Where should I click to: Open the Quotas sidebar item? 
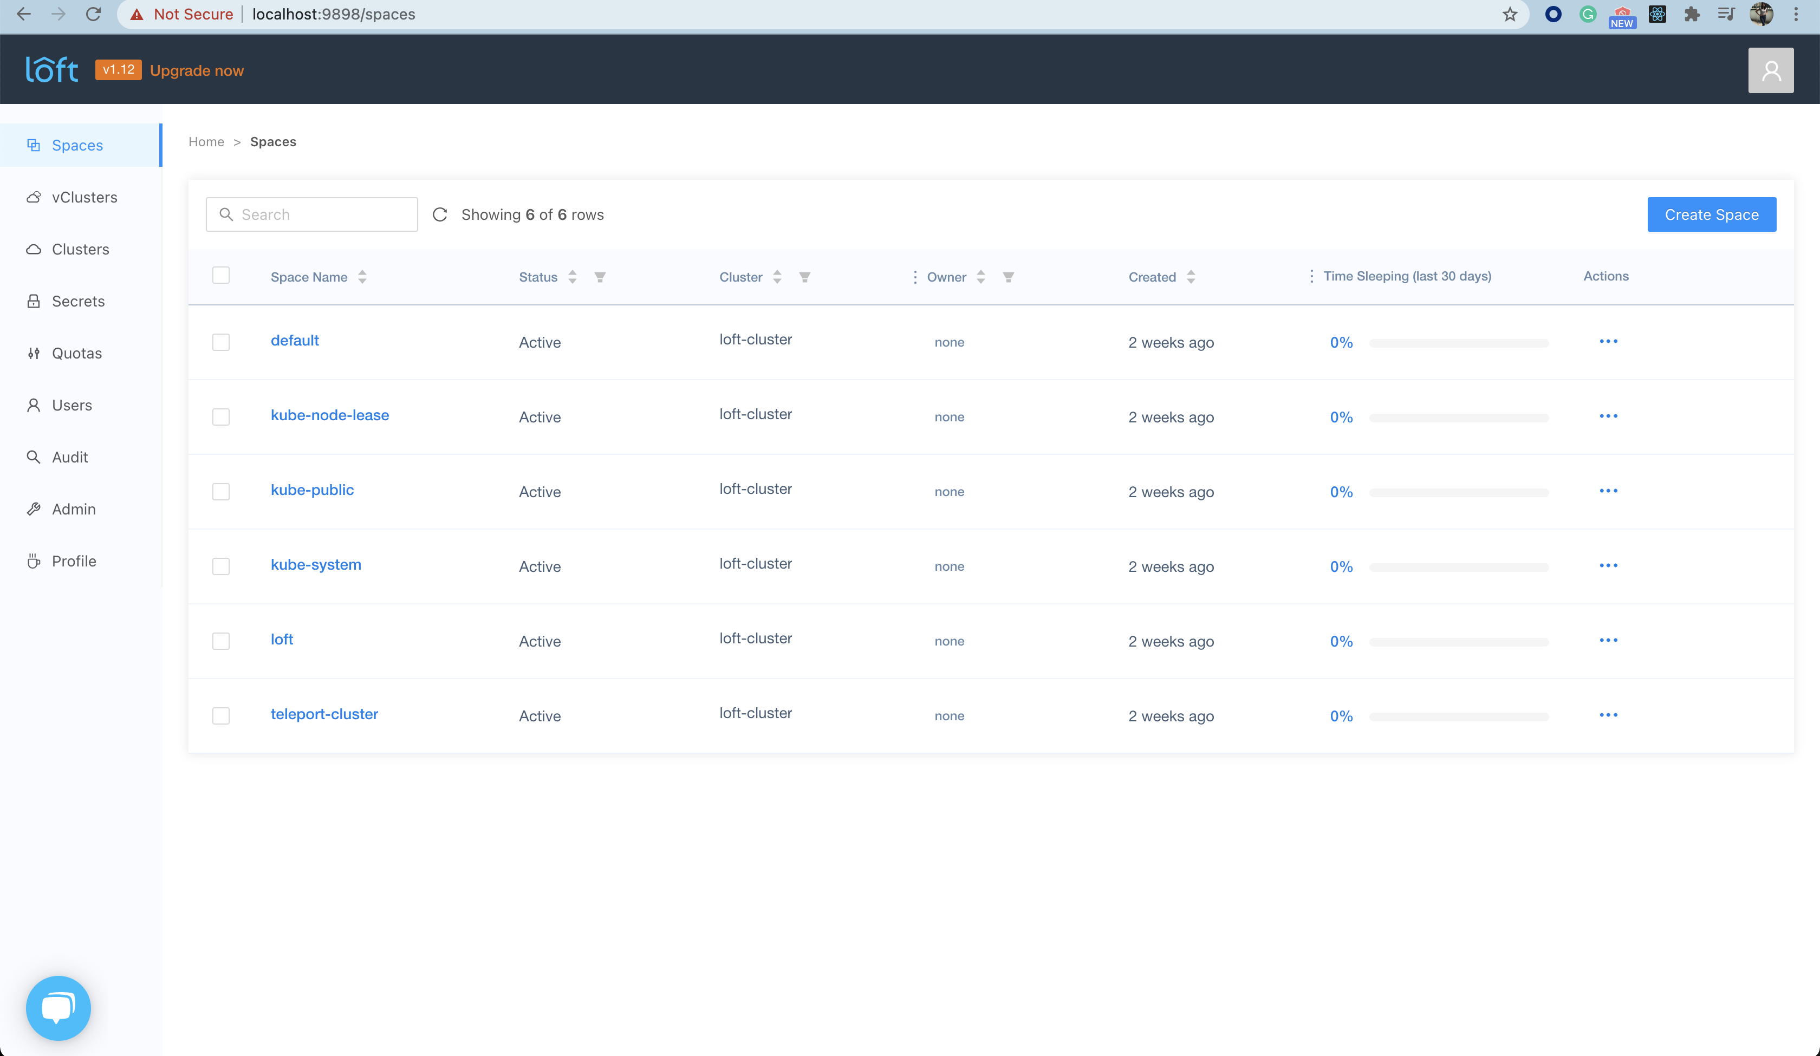click(76, 353)
